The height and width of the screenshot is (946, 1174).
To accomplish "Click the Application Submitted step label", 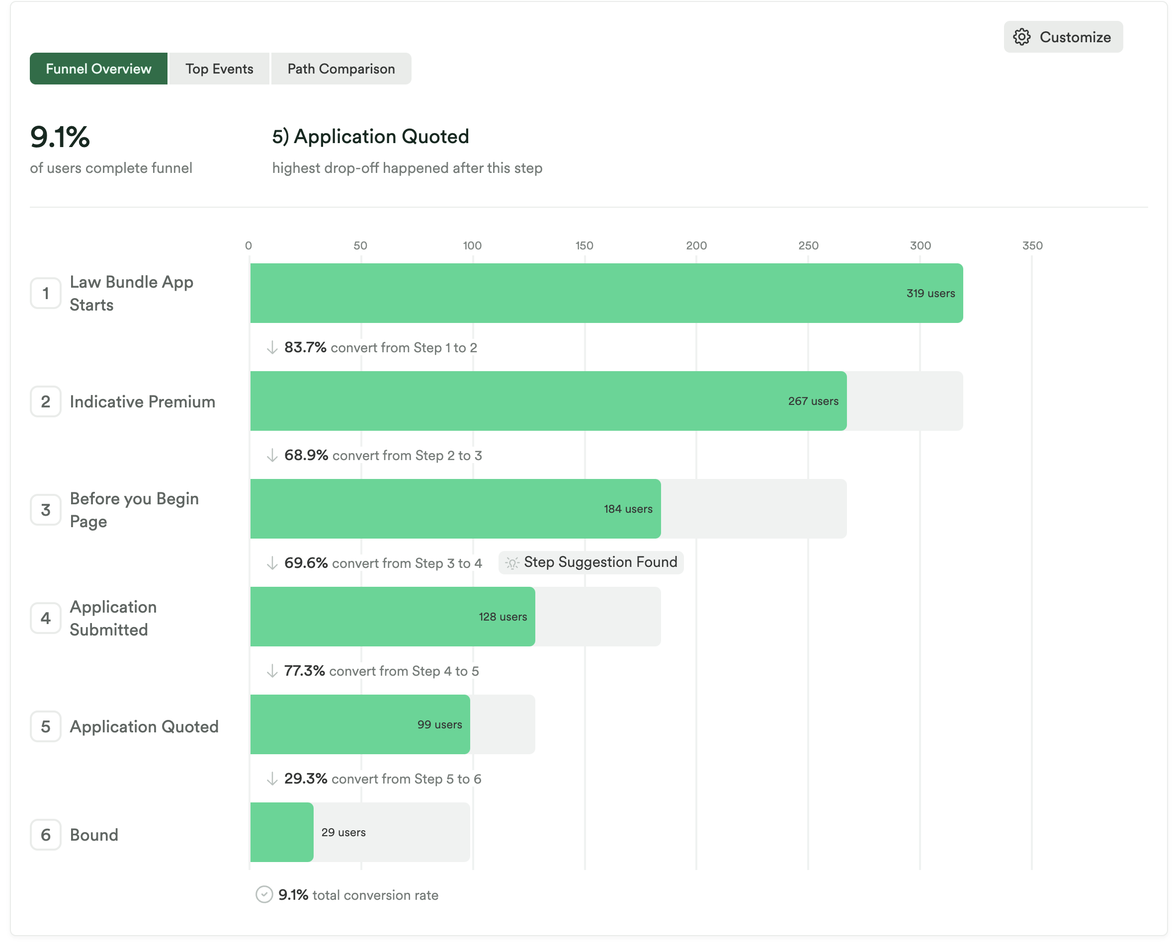I will click(x=113, y=618).
